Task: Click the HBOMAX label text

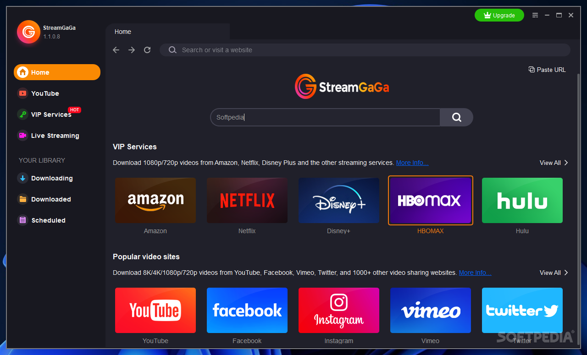Action: click(x=431, y=231)
